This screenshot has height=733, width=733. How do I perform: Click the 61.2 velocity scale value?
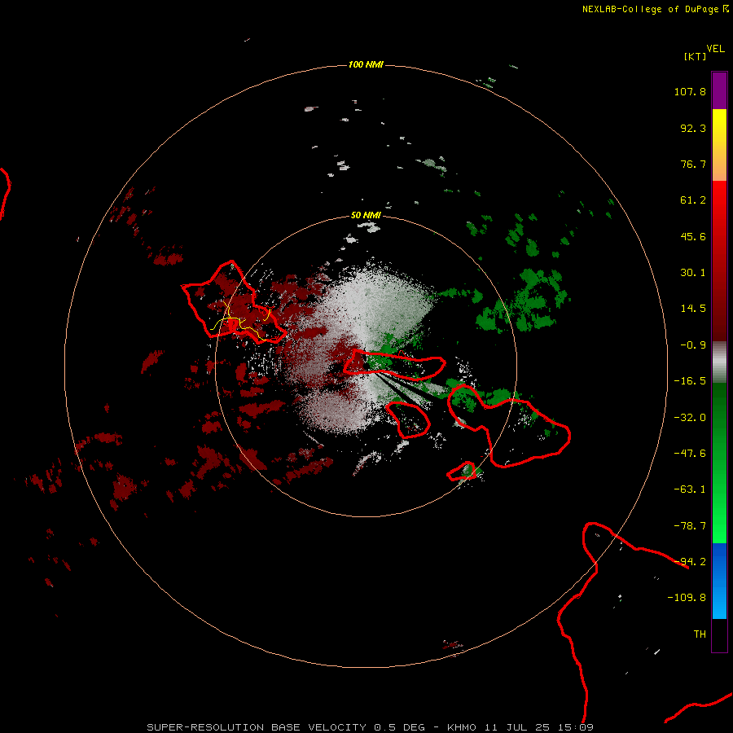pos(693,200)
